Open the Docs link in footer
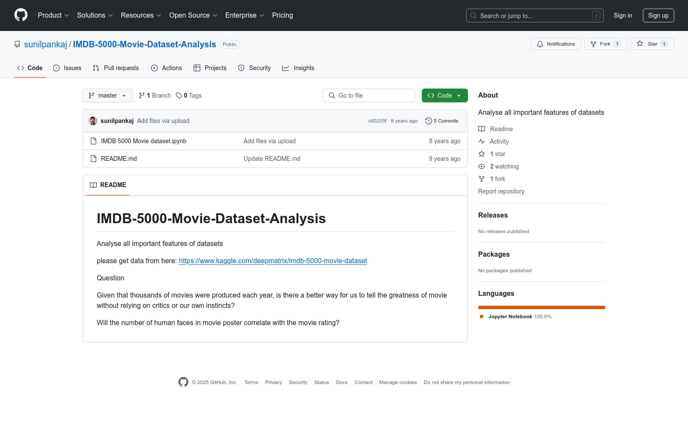The width and height of the screenshot is (688, 430). (x=342, y=382)
